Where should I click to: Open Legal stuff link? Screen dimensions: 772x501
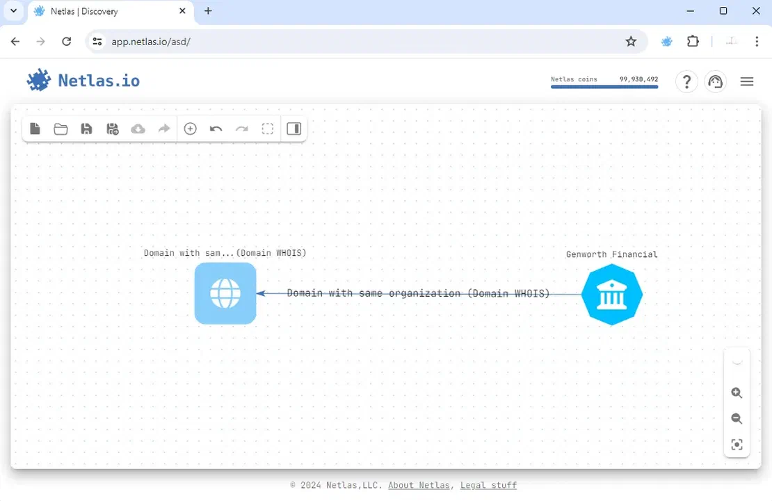pyautogui.click(x=488, y=485)
